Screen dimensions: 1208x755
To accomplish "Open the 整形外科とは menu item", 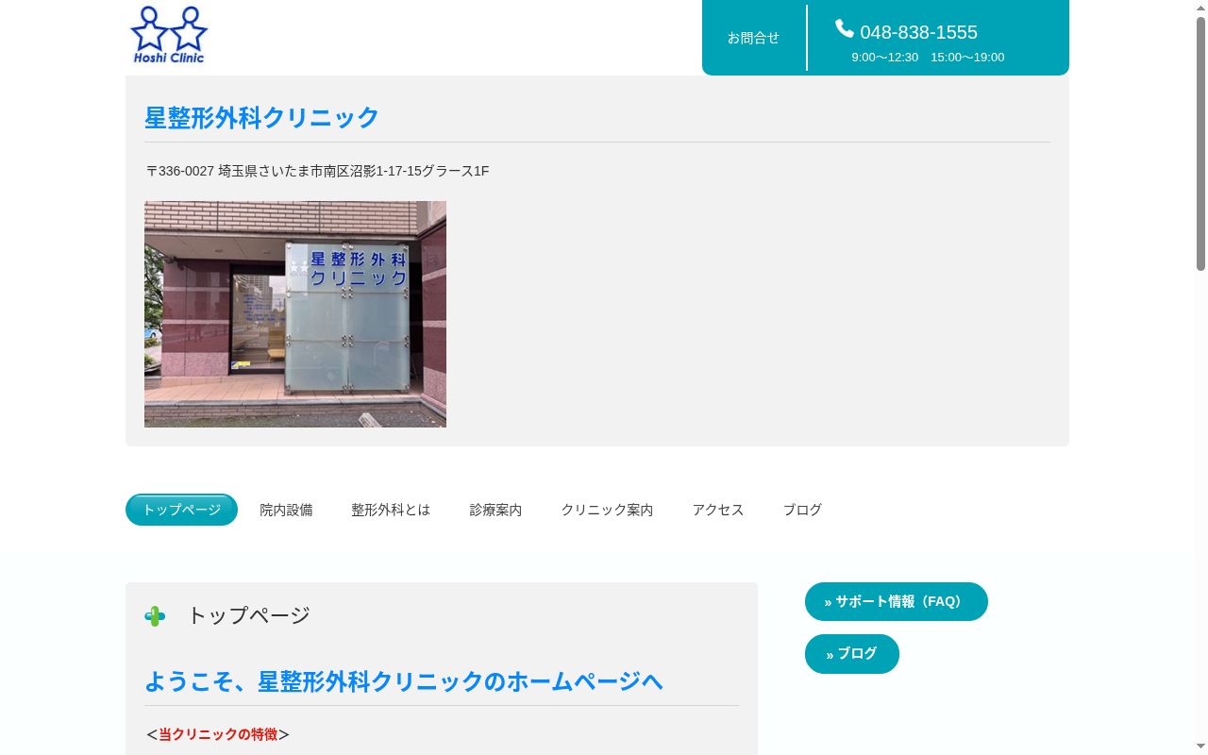I will (x=391, y=510).
